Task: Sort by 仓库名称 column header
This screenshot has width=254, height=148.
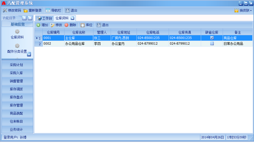Action: tap(79, 32)
